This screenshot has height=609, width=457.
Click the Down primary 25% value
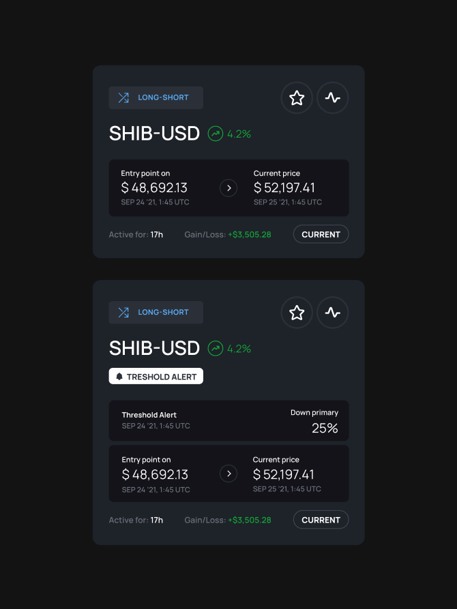click(325, 428)
